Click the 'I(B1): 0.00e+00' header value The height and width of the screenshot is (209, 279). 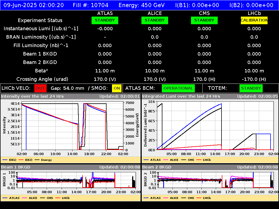(197, 5)
